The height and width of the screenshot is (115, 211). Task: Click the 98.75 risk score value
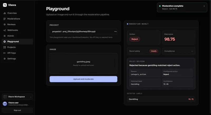click(170, 39)
